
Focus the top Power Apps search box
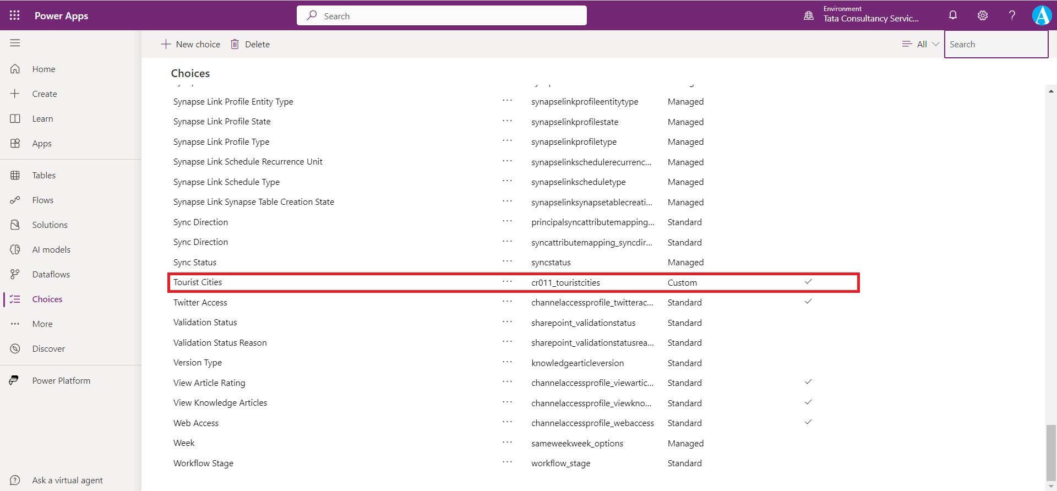442,16
